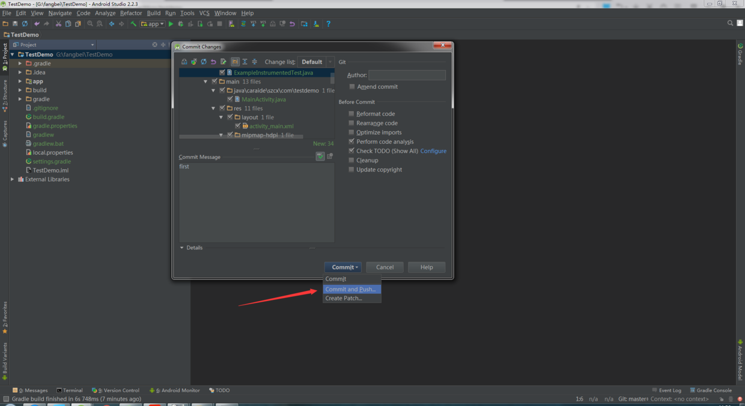This screenshot has width=745, height=406.
Task: Click the search magnifier at top right
Action: [730, 23]
